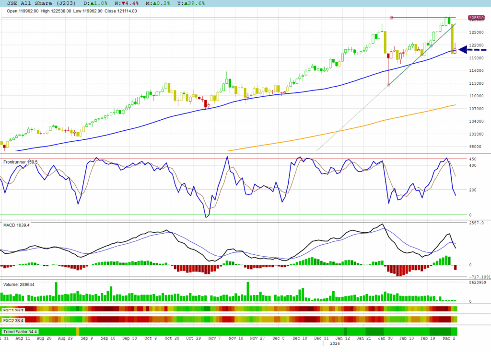The width and height of the screenshot is (491, 352).
Task: Select the MACD 1039.4 indicator label
Action: pyautogui.click(x=17, y=225)
